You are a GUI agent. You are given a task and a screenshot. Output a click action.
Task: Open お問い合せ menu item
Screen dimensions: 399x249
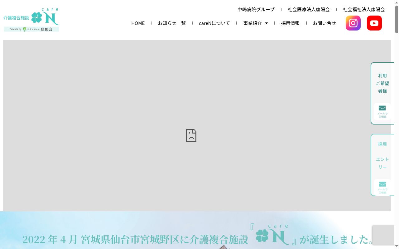click(324, 23)
